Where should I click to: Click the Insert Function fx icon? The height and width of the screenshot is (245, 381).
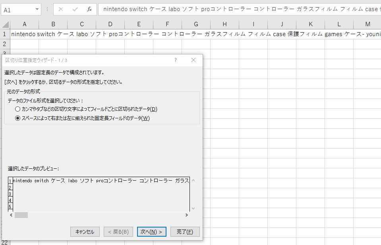tap(89, 9)
